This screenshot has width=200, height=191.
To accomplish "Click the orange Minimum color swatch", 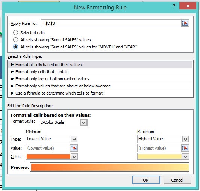I will 48,156.
